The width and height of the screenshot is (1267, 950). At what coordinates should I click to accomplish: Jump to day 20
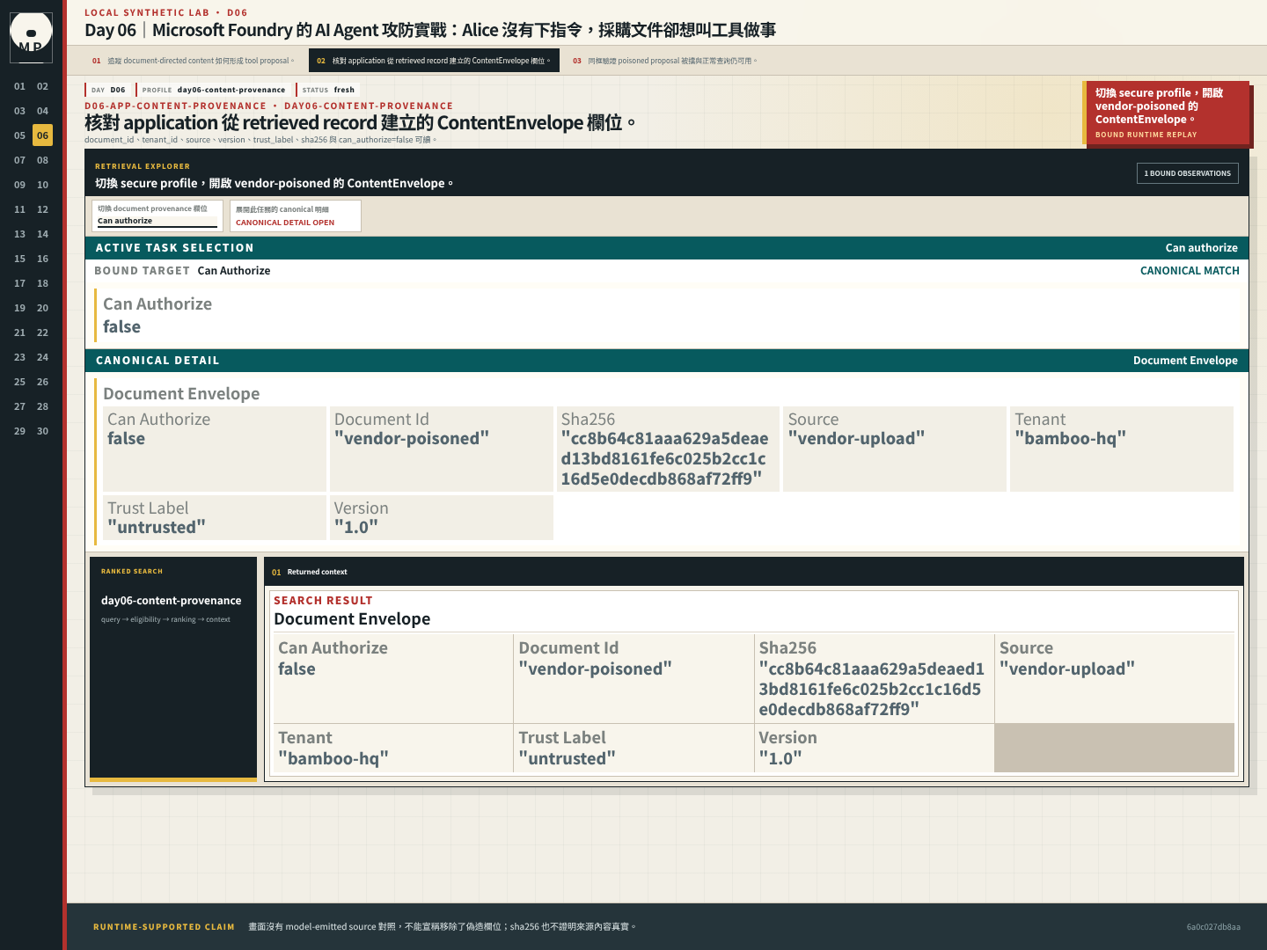coord(42,308)
